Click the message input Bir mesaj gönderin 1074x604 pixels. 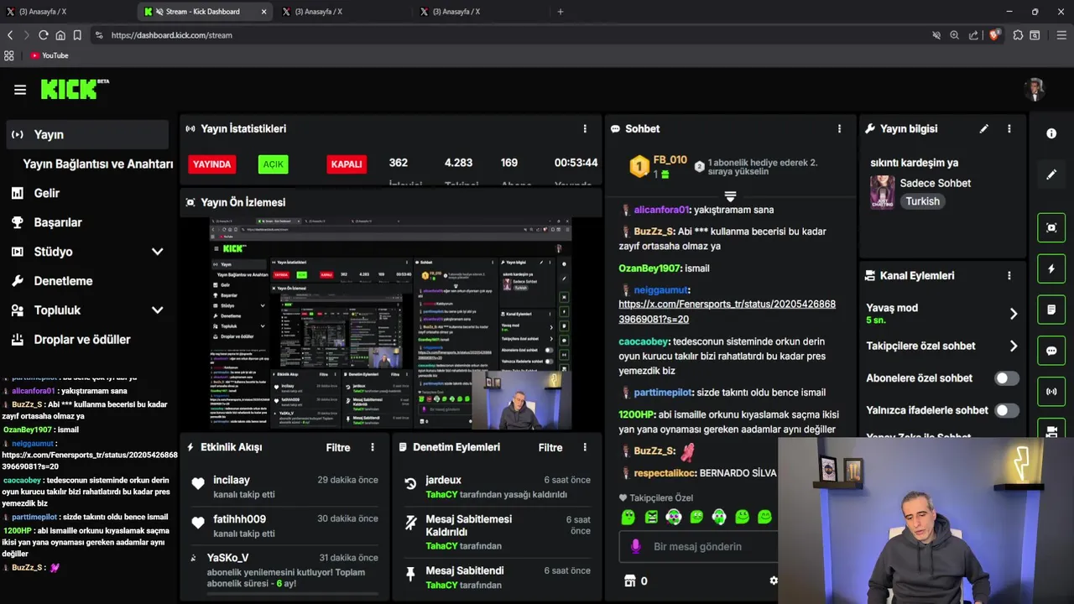[698, 546]
